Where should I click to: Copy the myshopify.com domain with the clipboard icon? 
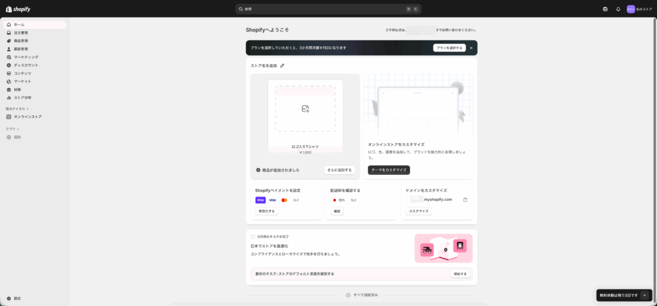tap(465, 199)
